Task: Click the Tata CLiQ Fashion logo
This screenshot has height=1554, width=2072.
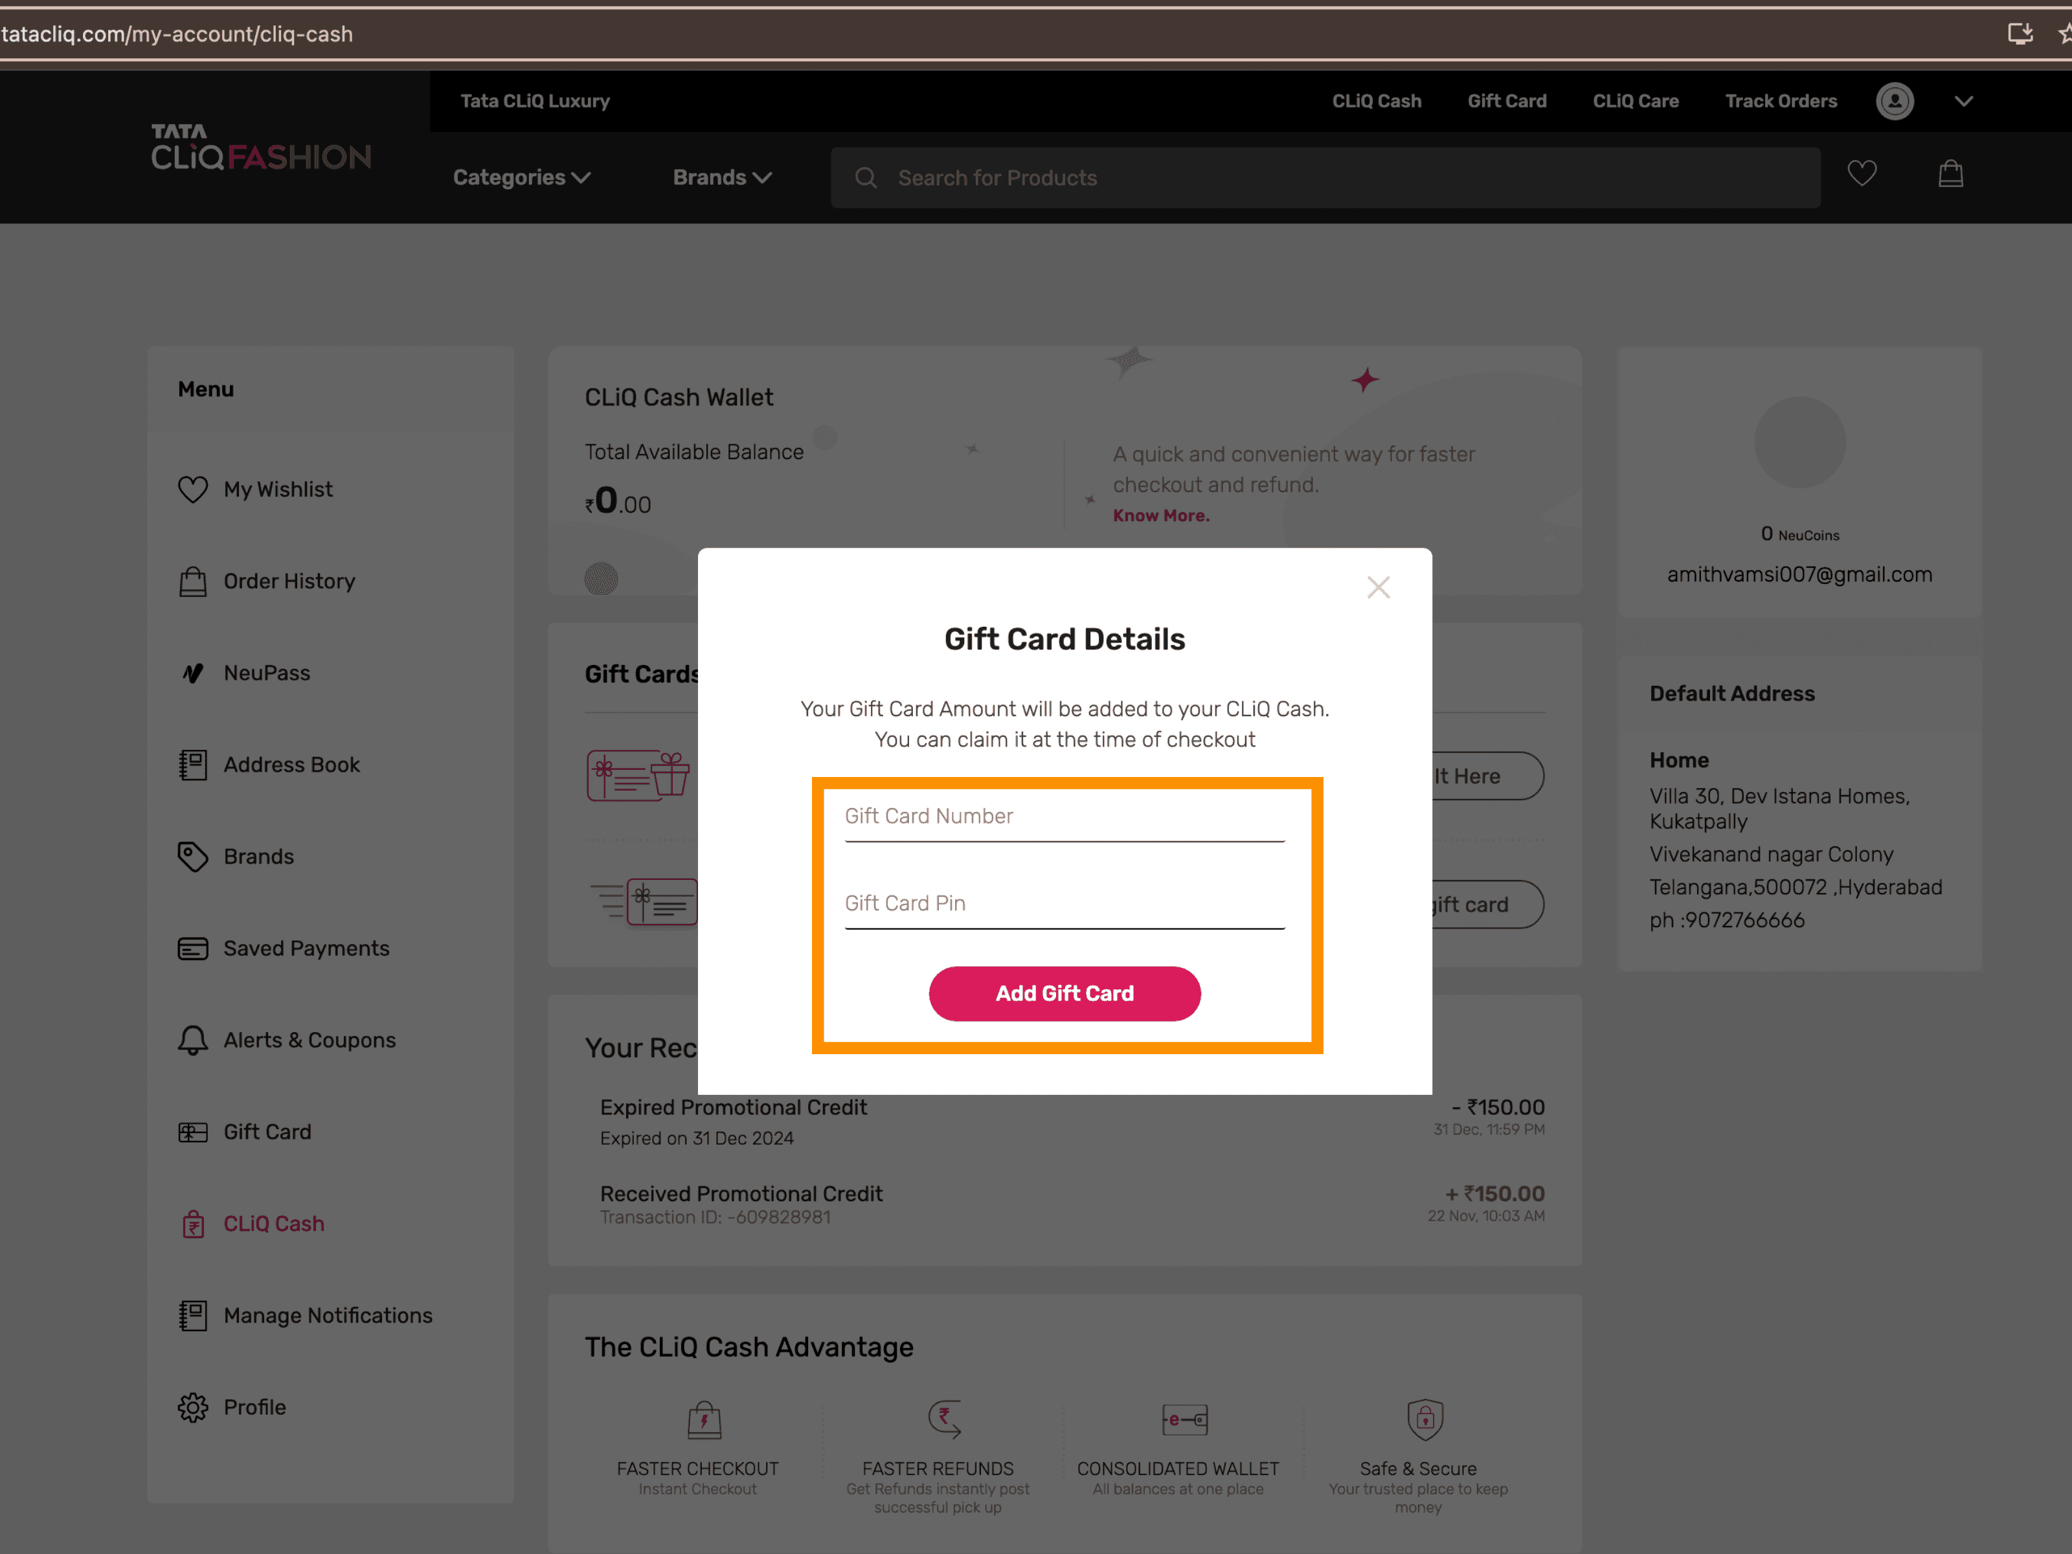Action: point(262,148)
